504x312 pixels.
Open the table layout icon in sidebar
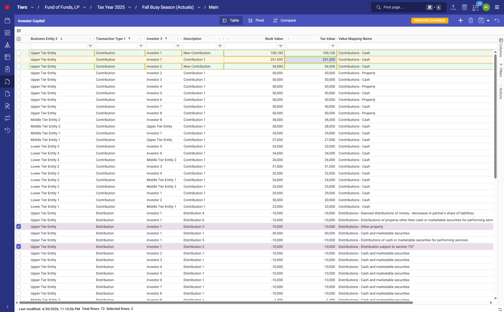pyautogui.click(x=7, y=57)
